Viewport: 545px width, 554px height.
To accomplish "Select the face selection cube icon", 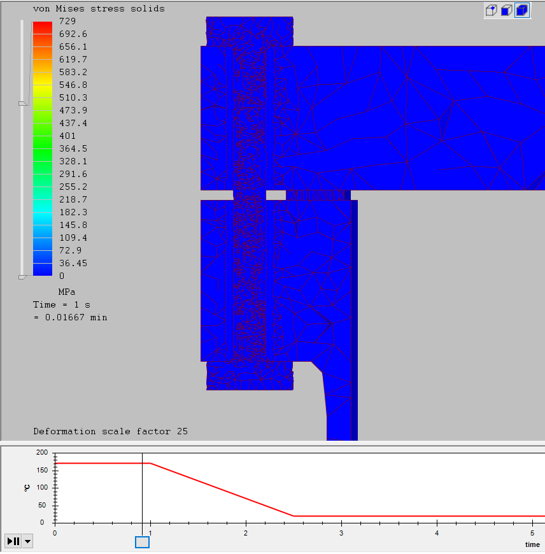I will pyautogui.click(x=507, y=11).
